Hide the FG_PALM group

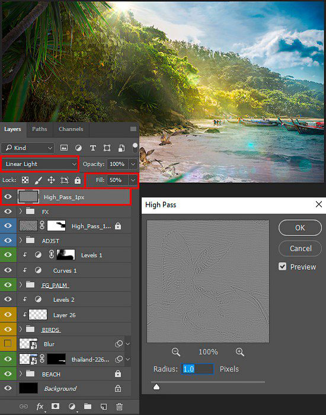(8, 285)
